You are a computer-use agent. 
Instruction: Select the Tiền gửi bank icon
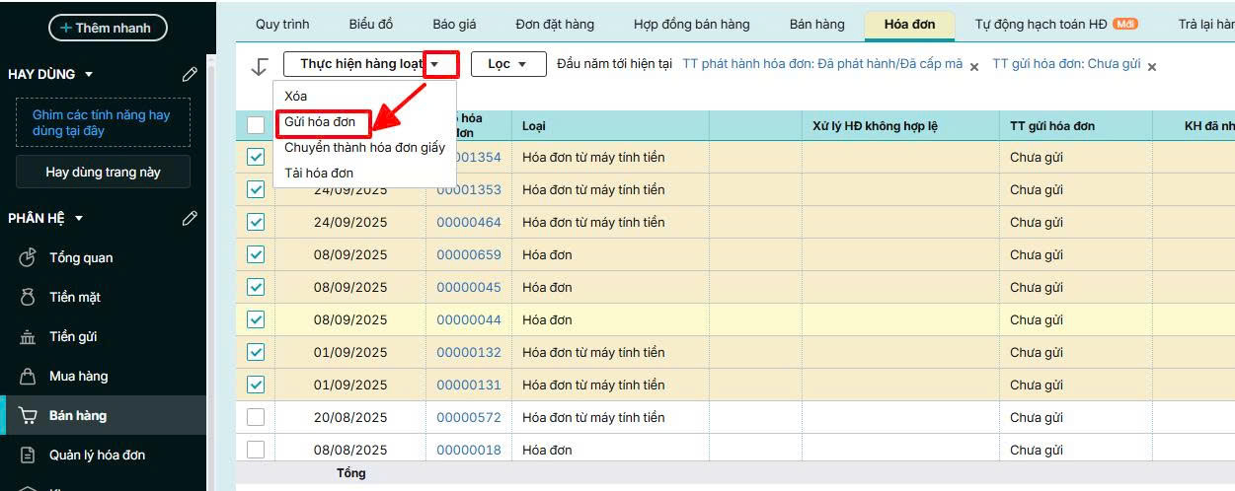[x=28, y=337]
